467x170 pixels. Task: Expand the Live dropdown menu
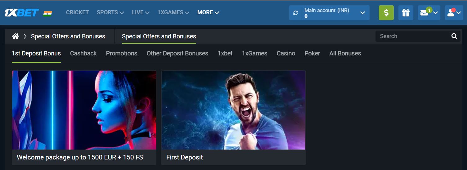point(141,12)
